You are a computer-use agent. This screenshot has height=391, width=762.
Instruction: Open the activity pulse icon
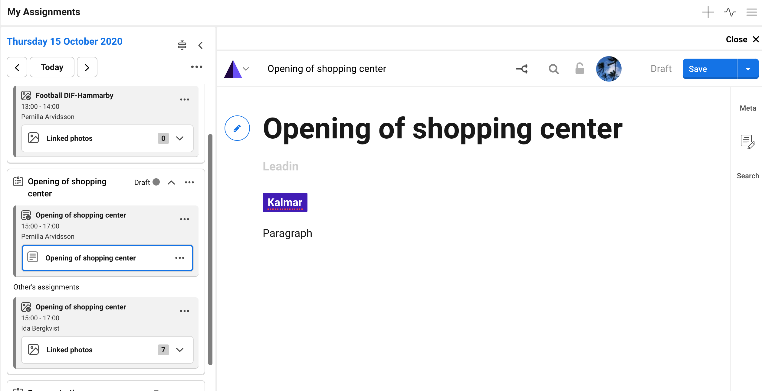[730, 12]
